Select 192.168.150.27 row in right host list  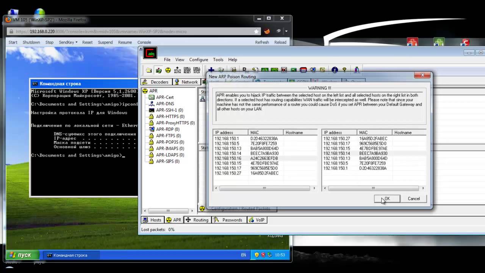374,139
